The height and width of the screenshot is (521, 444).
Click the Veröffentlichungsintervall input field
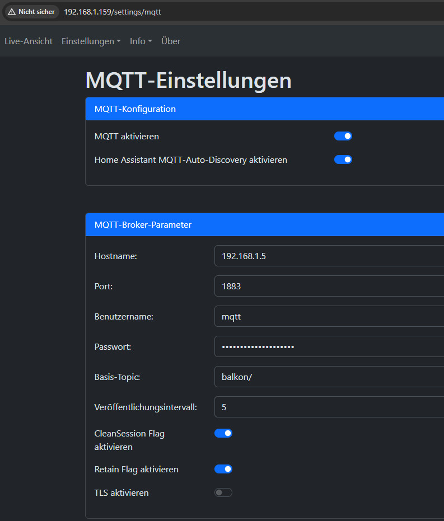(x=329, y=407)
